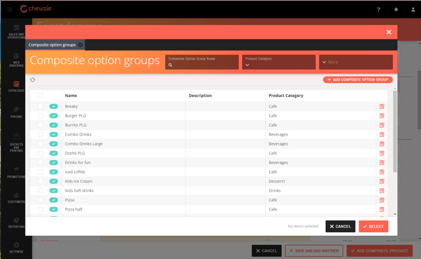Screen dimensions: 421x259
Task: Click the refresh list icon
Action: [x=33, y=80]
